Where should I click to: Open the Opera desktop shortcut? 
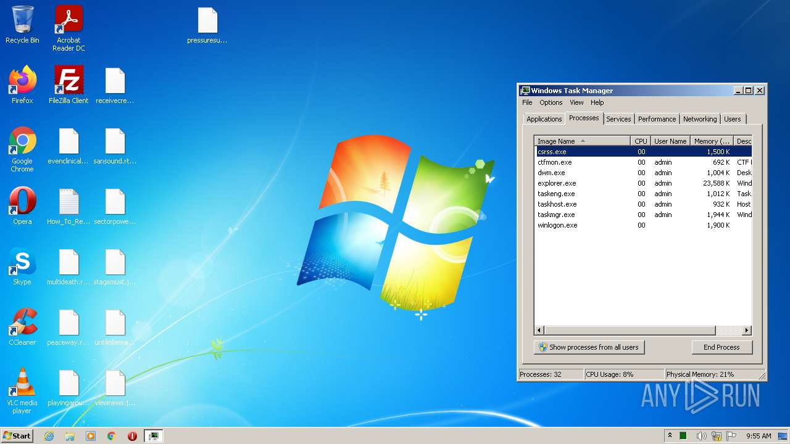[22, 206]
